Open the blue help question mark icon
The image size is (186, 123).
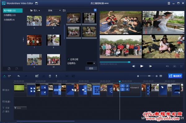point(95,10)
